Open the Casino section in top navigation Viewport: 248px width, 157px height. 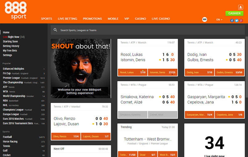pyautogui.click(x=140, y=19)
